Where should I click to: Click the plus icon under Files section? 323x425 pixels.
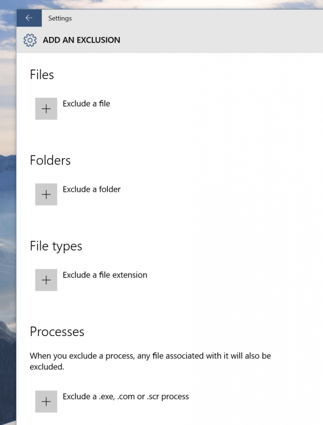(x=46, y=108)
